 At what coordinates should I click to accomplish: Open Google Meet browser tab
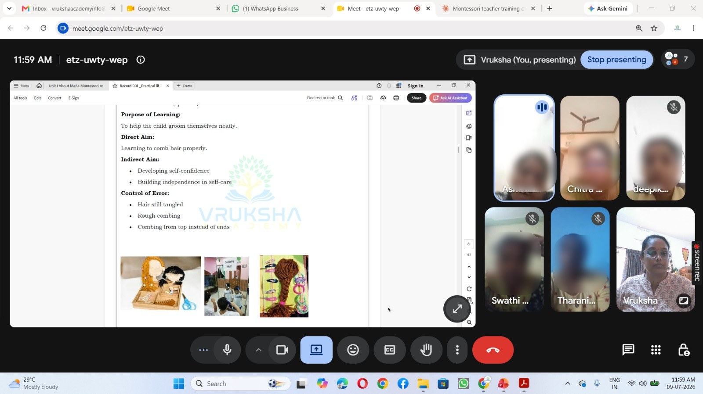[174, 8]
